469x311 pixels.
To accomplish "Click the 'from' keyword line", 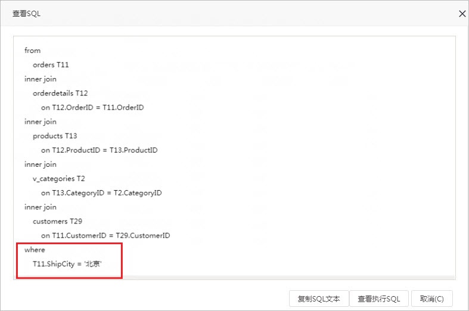I will (x=32, y=51).
